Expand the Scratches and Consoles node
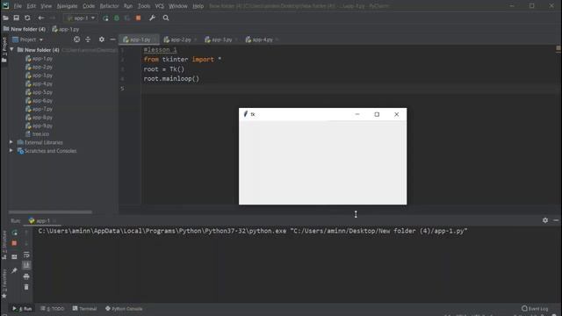This screenshot has height=316, width=562. pyautogui.click(x=11, y=151)
